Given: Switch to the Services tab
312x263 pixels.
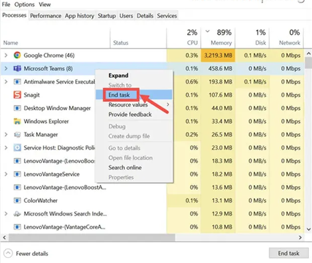Looking at the screenshot, I should [167, 16].
